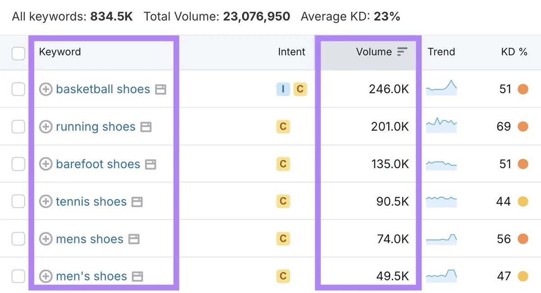This screenshot has height=293, width=541.
Task: Open SERP view icon for basketball shoes
Action: pos(160,90)
